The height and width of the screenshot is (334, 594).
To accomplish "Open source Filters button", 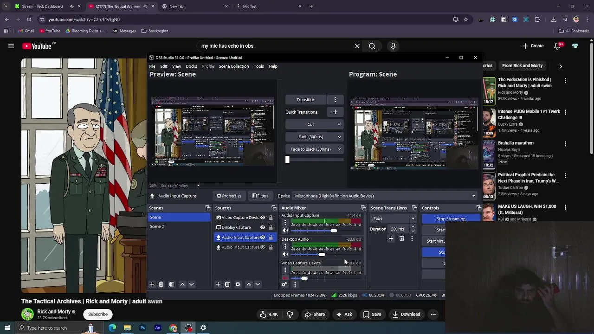I will [x=260, y=196].
